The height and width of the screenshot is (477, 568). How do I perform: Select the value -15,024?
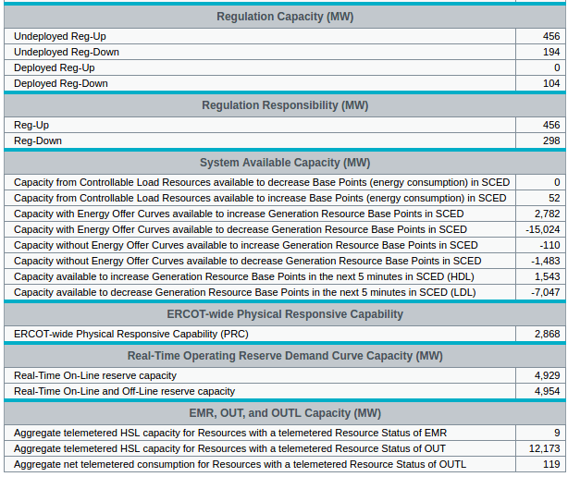[543, 230]
